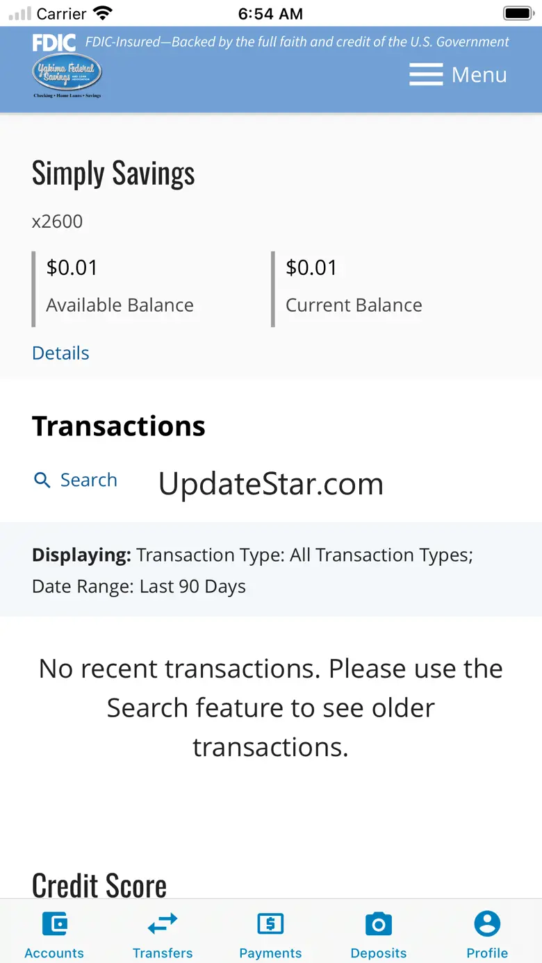Open the Menu label in header
This screenshot has width=542, height=963.
pyautogui.click(x=479, y=74)
